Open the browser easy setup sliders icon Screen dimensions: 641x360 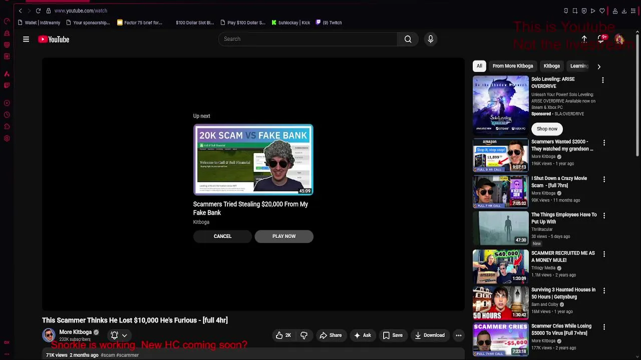[x=633, y=11]
